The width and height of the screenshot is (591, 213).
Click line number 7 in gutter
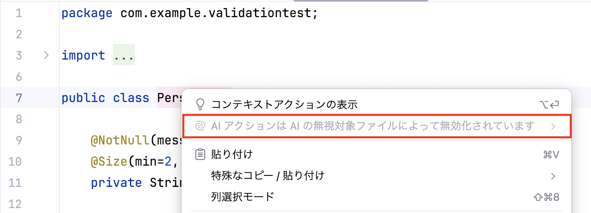coord(19,98)
